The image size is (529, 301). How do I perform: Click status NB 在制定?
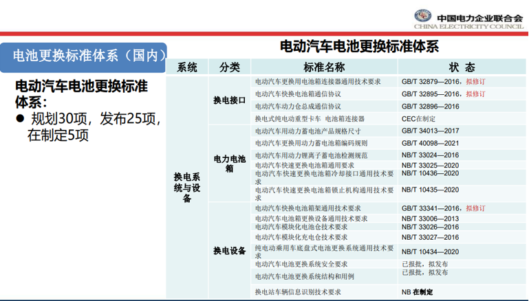point(417,292)
